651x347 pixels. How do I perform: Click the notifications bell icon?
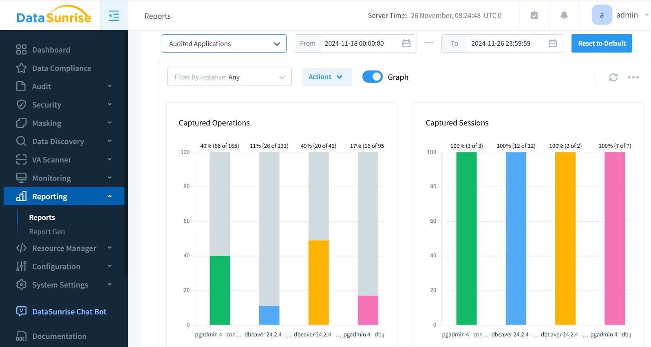[564, 15]
